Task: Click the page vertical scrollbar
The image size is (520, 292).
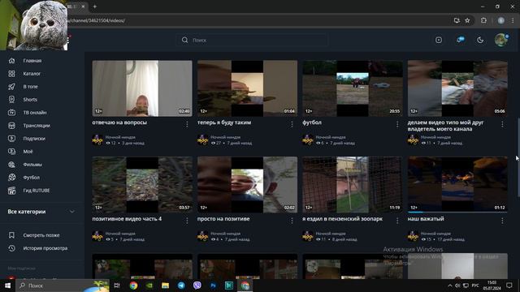Action: point(518,157)
